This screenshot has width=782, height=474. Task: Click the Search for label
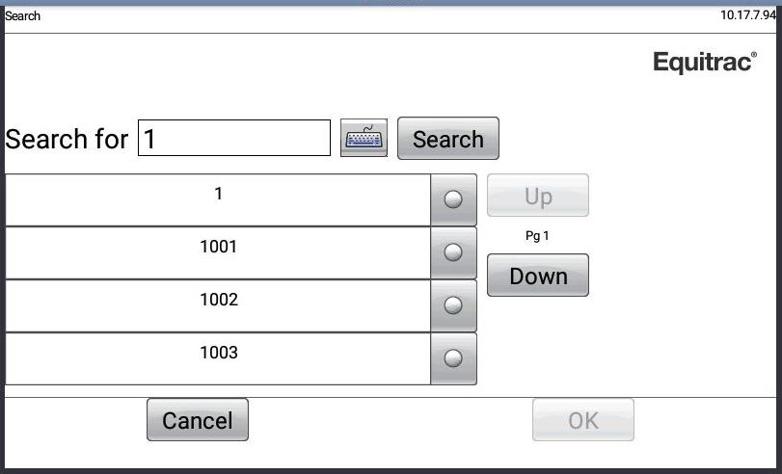pyautogui.click(x=67, y=139)
